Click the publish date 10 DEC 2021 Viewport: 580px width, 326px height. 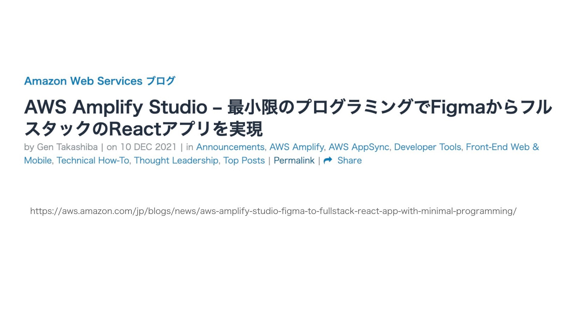[x=148, y=147]
